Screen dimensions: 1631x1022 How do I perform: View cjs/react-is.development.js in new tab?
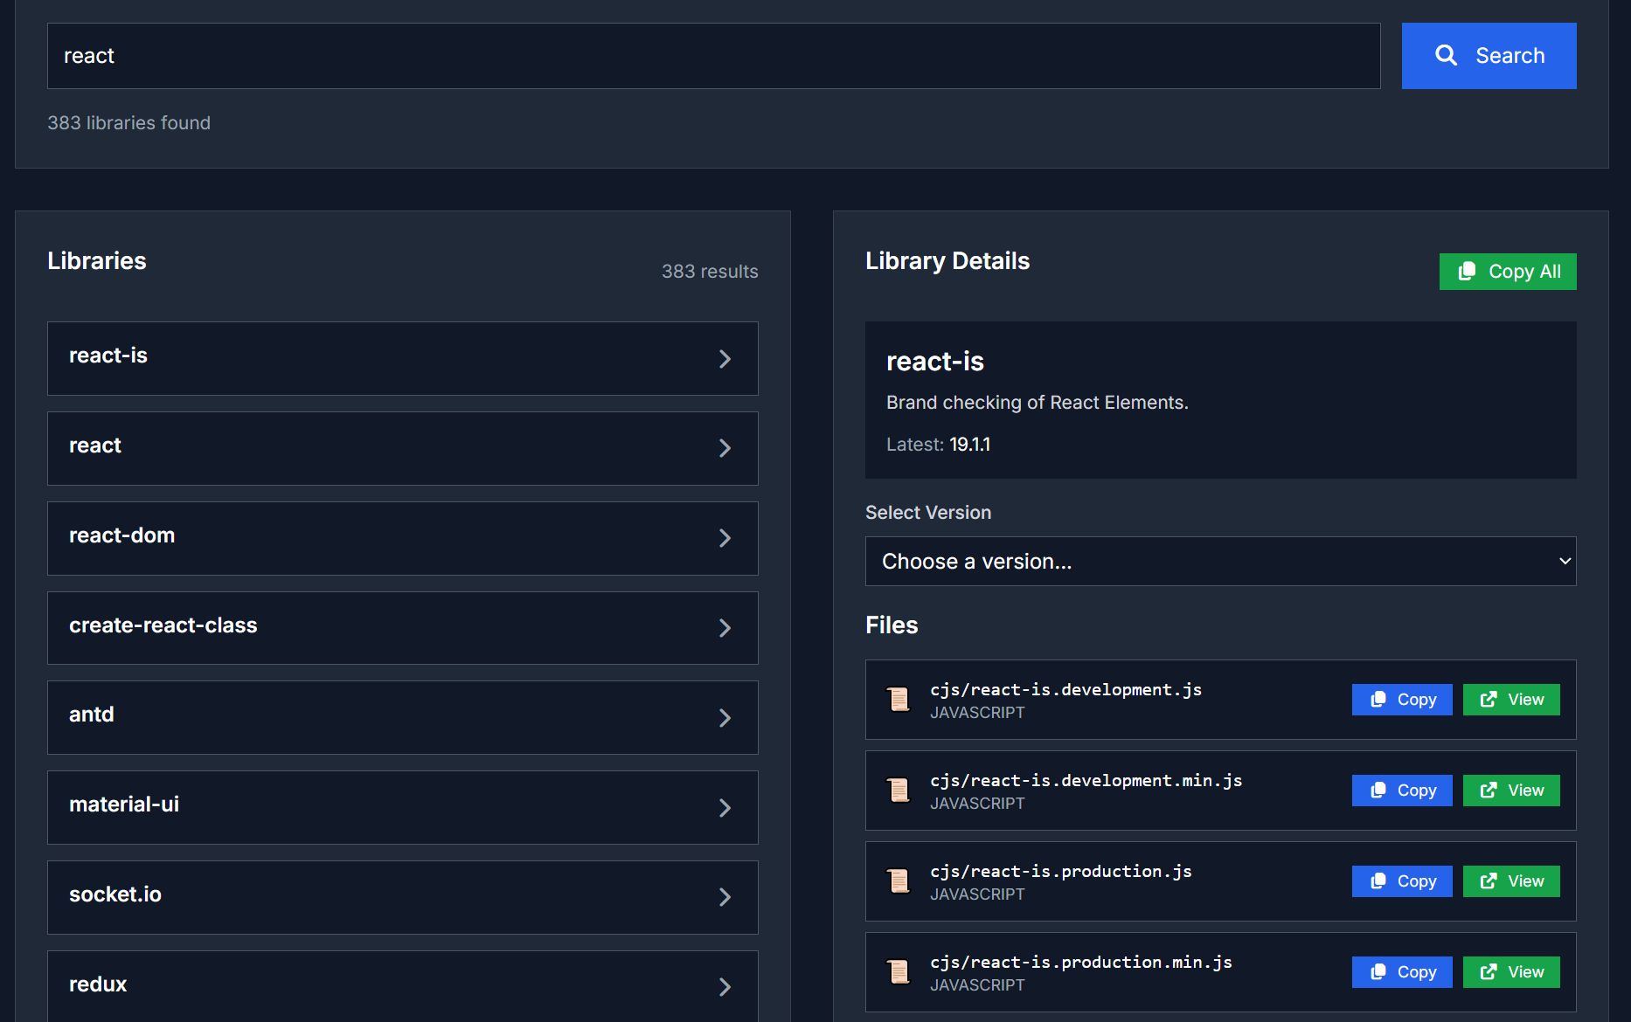point(1510,700)
